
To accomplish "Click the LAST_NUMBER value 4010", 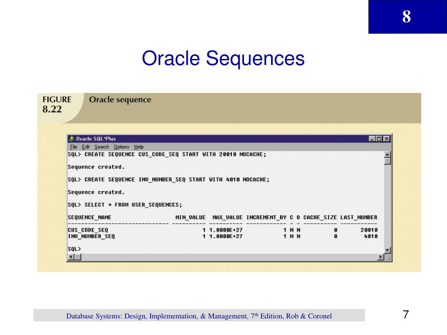I will 371,236.
